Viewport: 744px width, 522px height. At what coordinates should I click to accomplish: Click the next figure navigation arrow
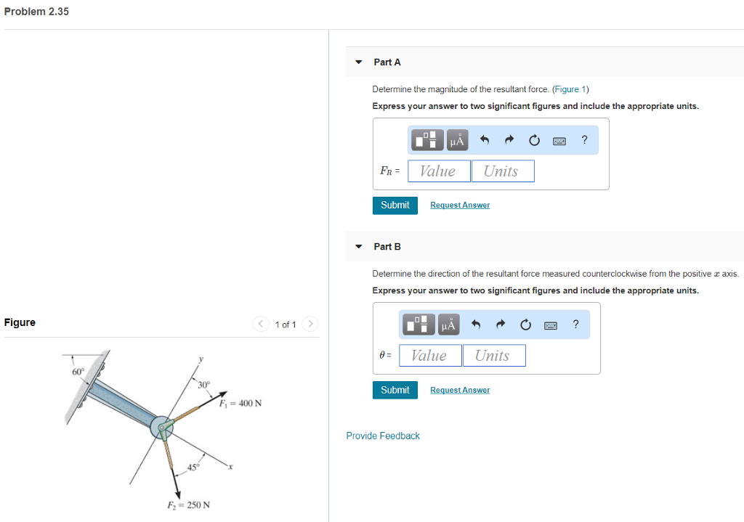coord(310,324)
